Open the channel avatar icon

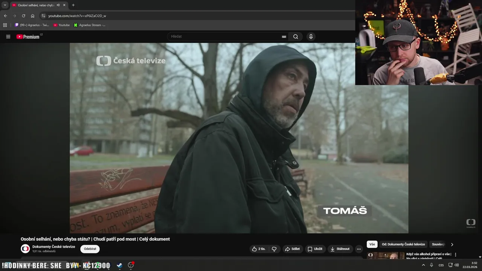(25, 249)
